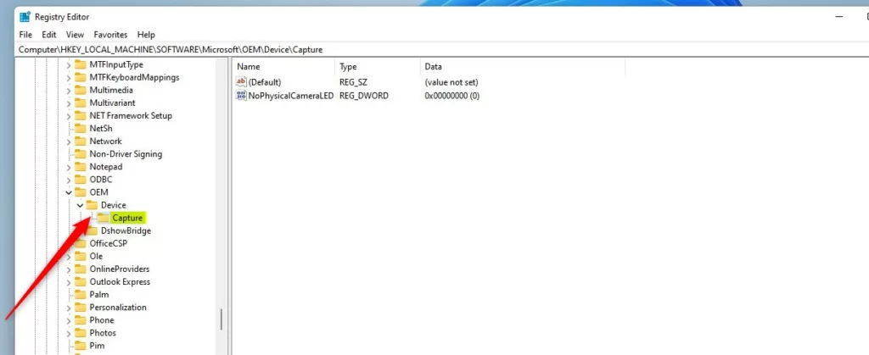This screenshot has width=869, height=355.
Task: Select the NoPhysicalCameraLED value name
Action: coord(291,96)
